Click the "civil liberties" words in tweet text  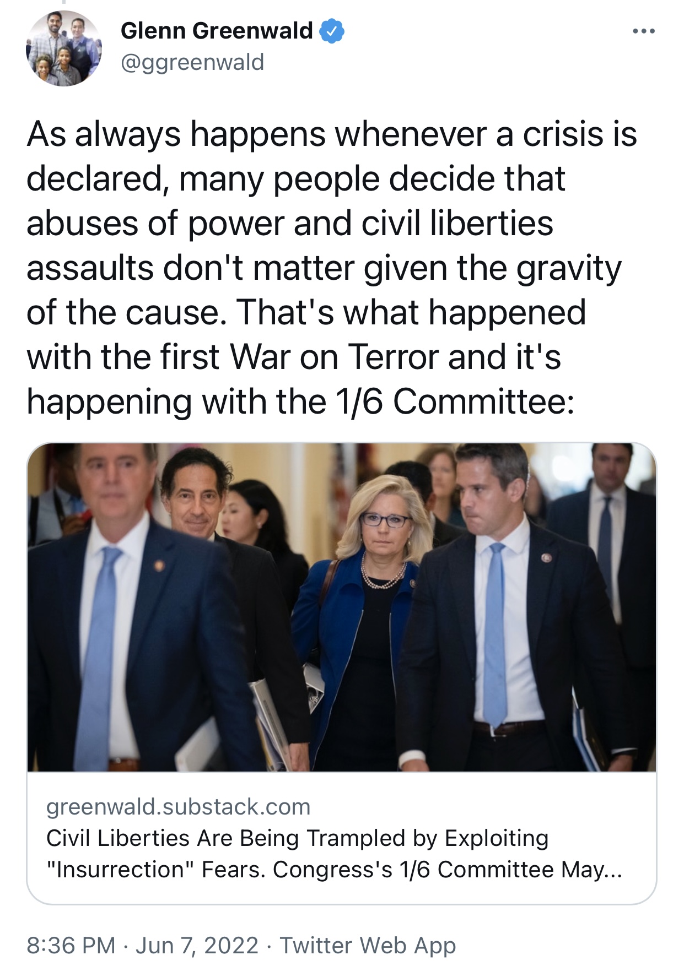pyautogui.click(x=457, y=224)
